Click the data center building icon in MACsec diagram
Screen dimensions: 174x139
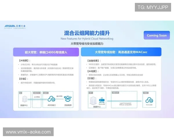93,100
